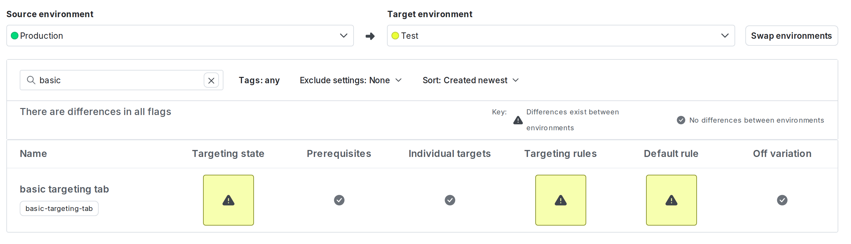Click the magnifying glass search icon
Screen dimensions: 851x244
[31, 80]
